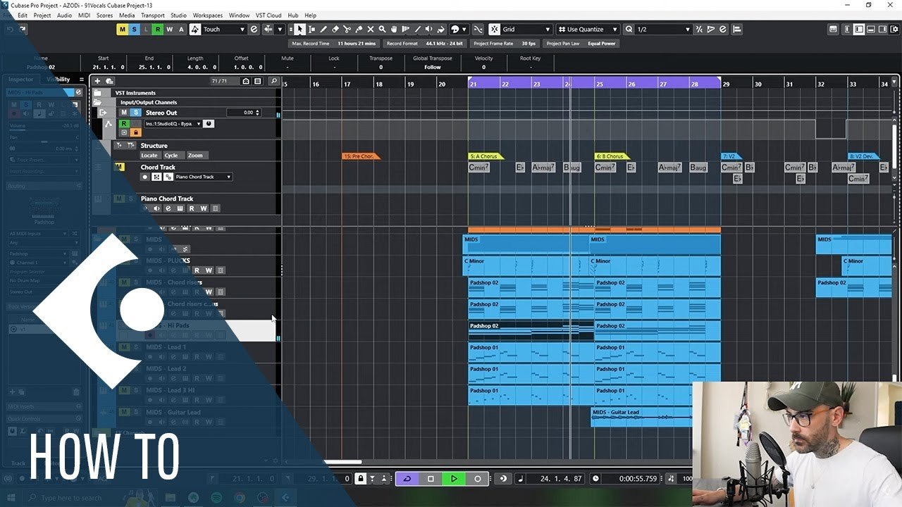Viewport: 902px width, 507px height.
Task: Toggle global Mute state M button
Action: [x=123, y=29]
